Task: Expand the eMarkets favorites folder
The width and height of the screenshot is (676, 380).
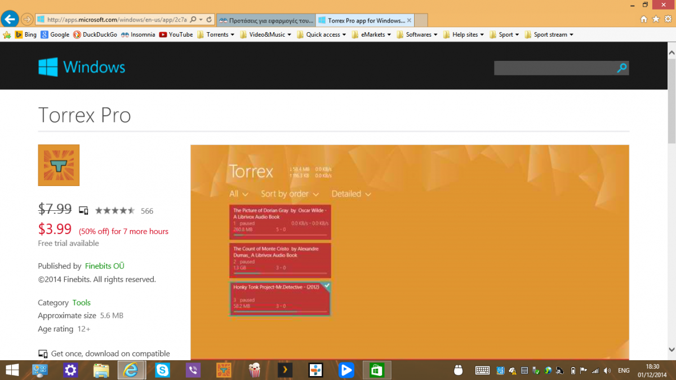Action: pyautogui.click(x=372, y=34)
